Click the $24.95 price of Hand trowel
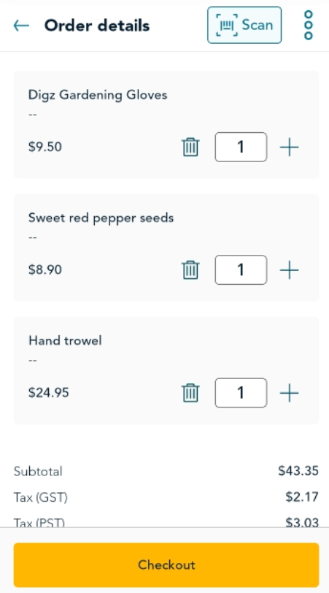Screen dimensions: 329x593 coord(49,393)
